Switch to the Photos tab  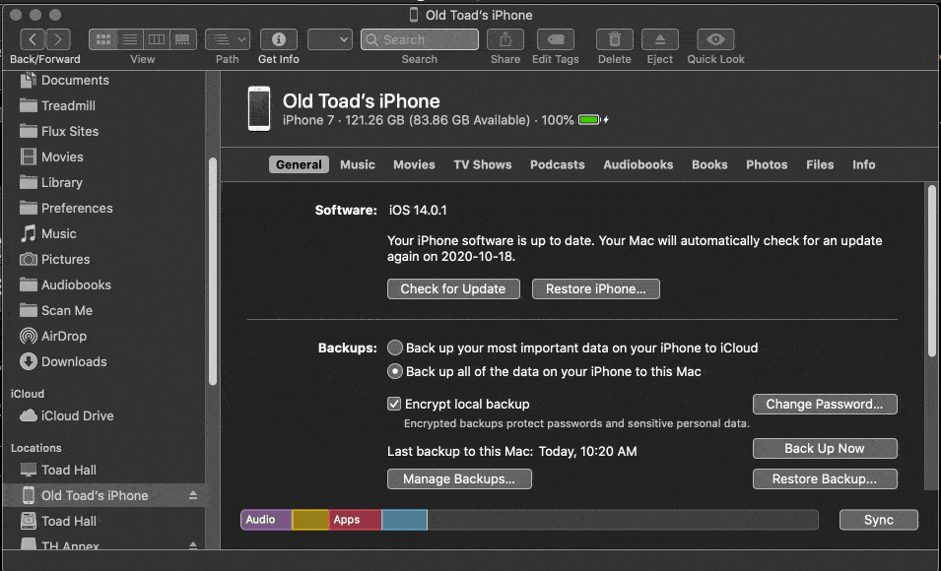(x=767, y=164)
